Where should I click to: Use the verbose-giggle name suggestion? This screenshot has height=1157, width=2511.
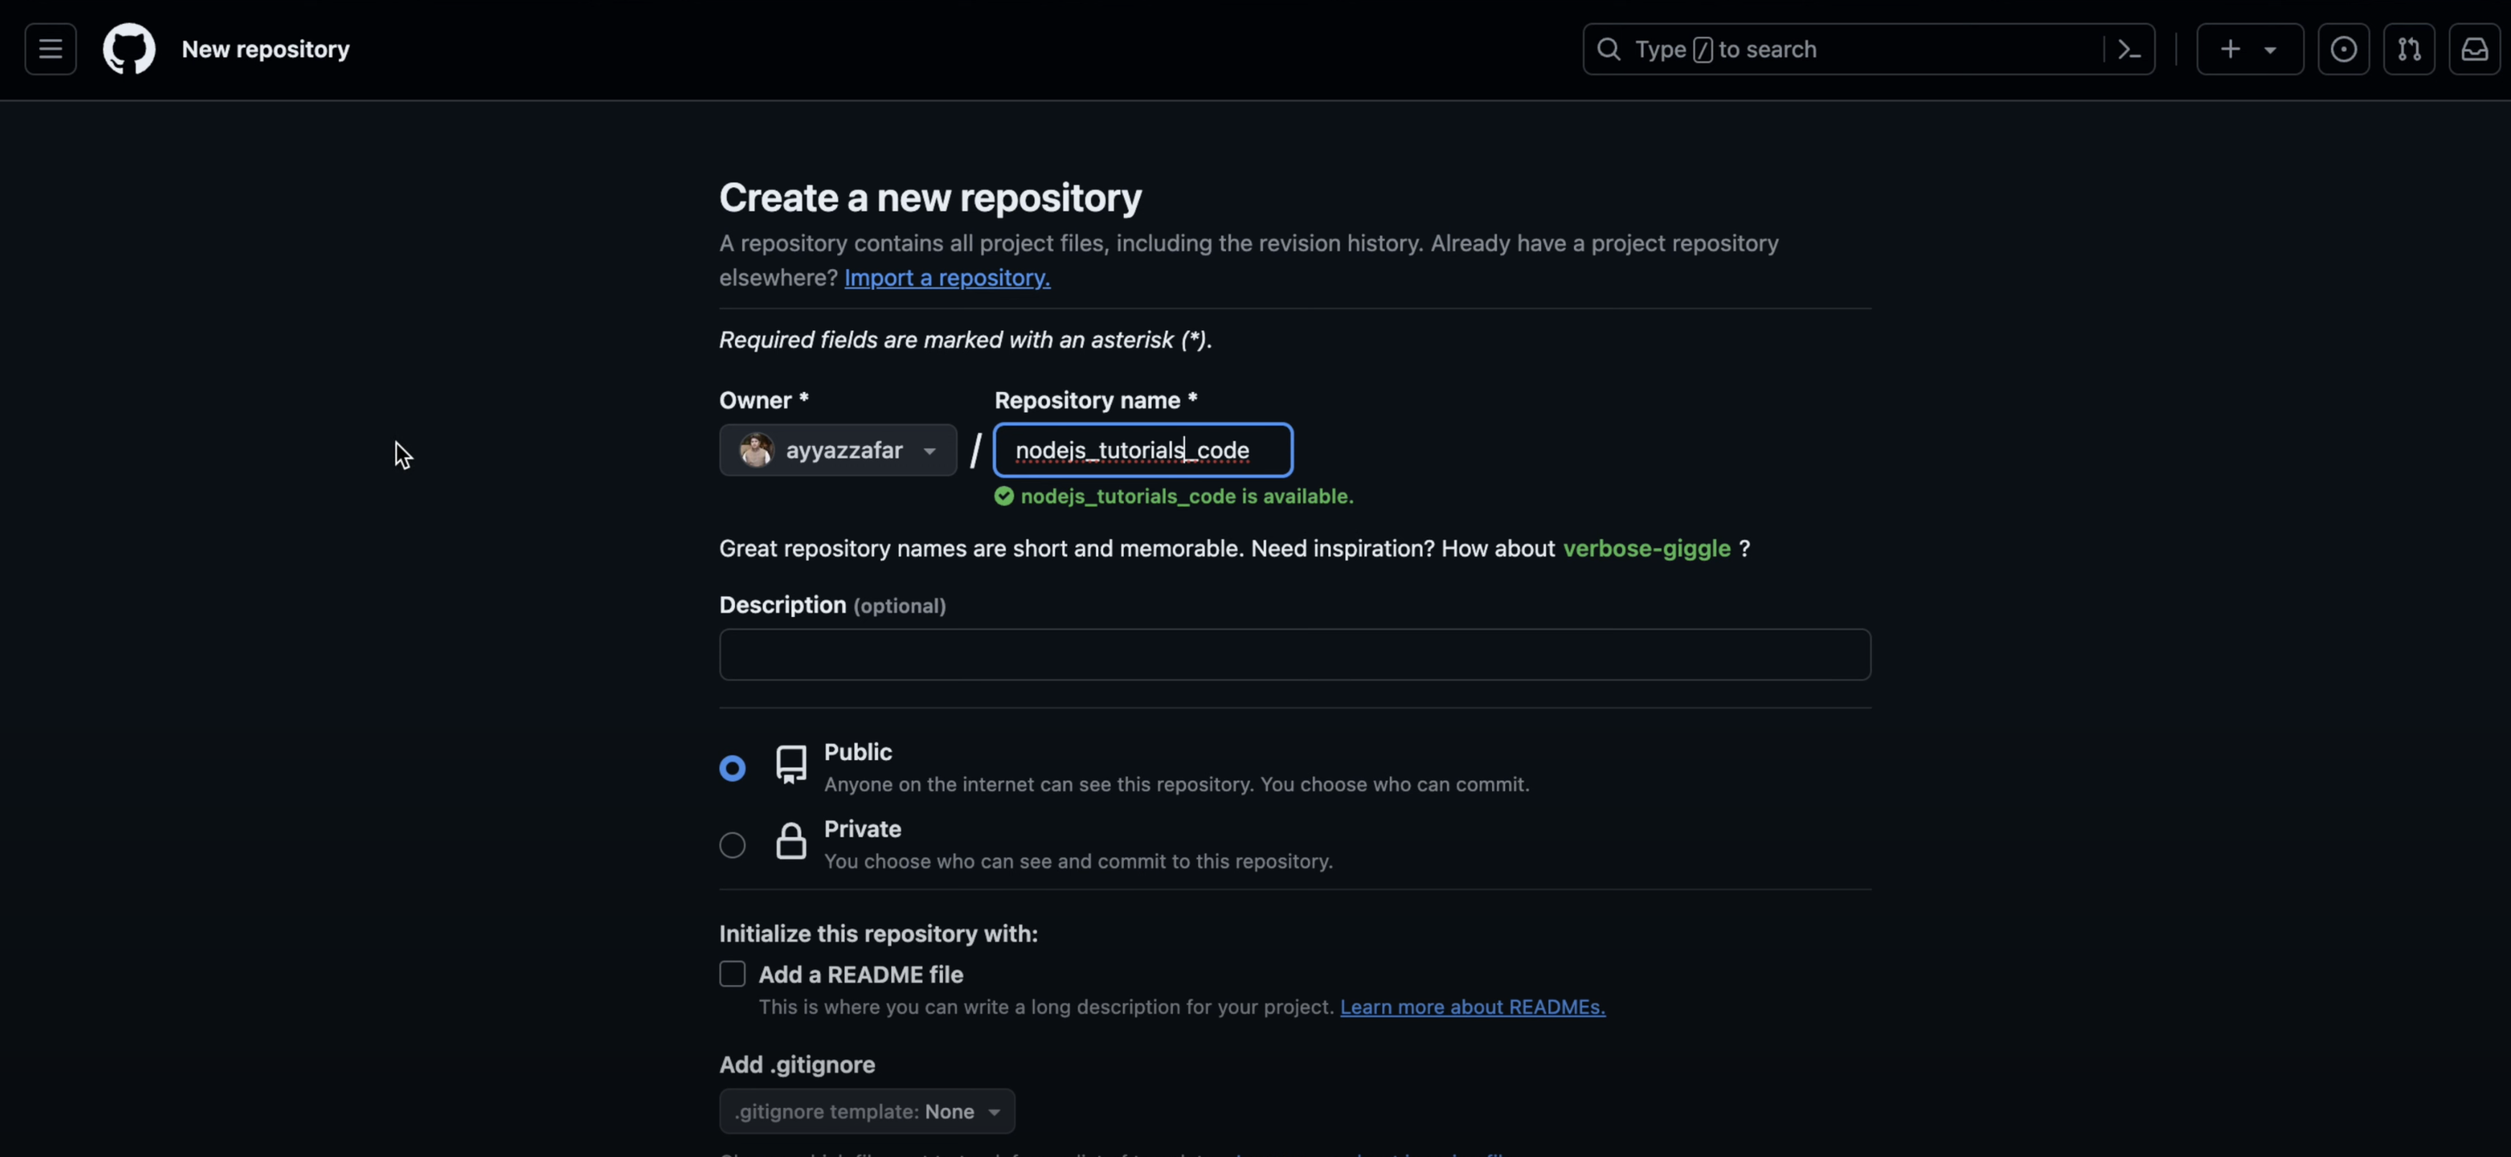(1647, 549)
